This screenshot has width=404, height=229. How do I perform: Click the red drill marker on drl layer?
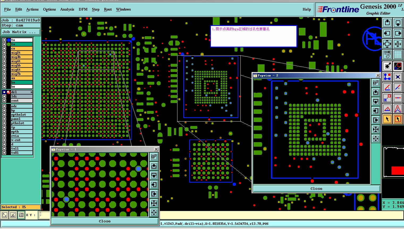[8, 92]
